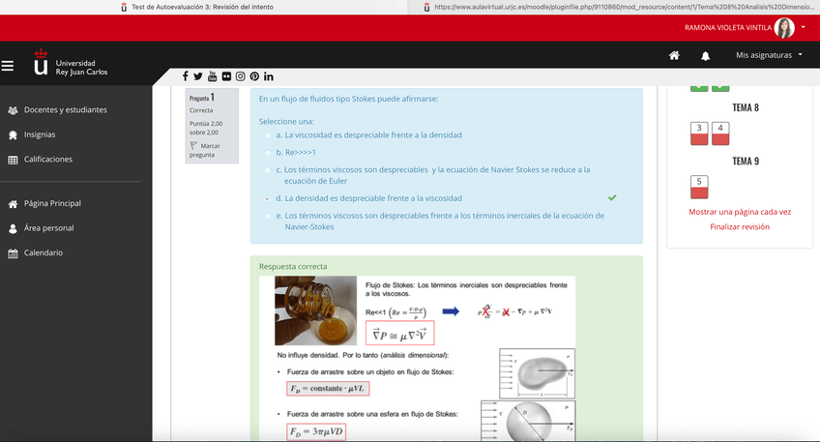The width and height of the screenshot is (820, 442).
Task: Select option d densidad despreciable
Action: pyautogui.click(x=268, y=199)
